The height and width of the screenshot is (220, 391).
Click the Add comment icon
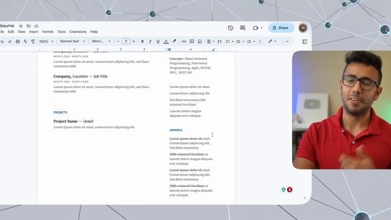192,42
